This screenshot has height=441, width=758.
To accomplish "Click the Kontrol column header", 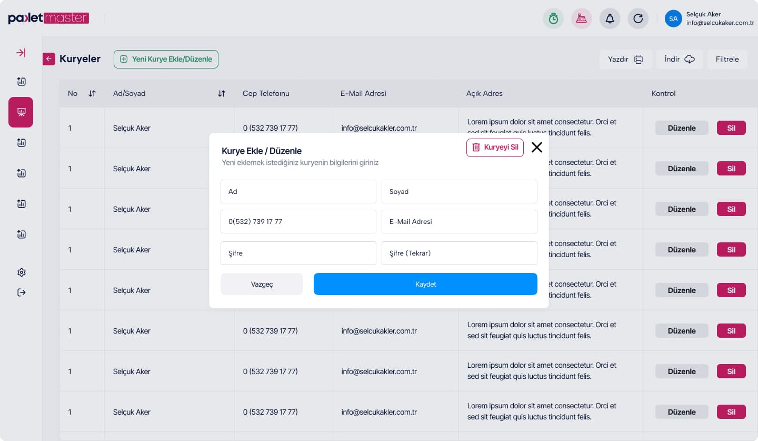I will click(x=663, y=93).
